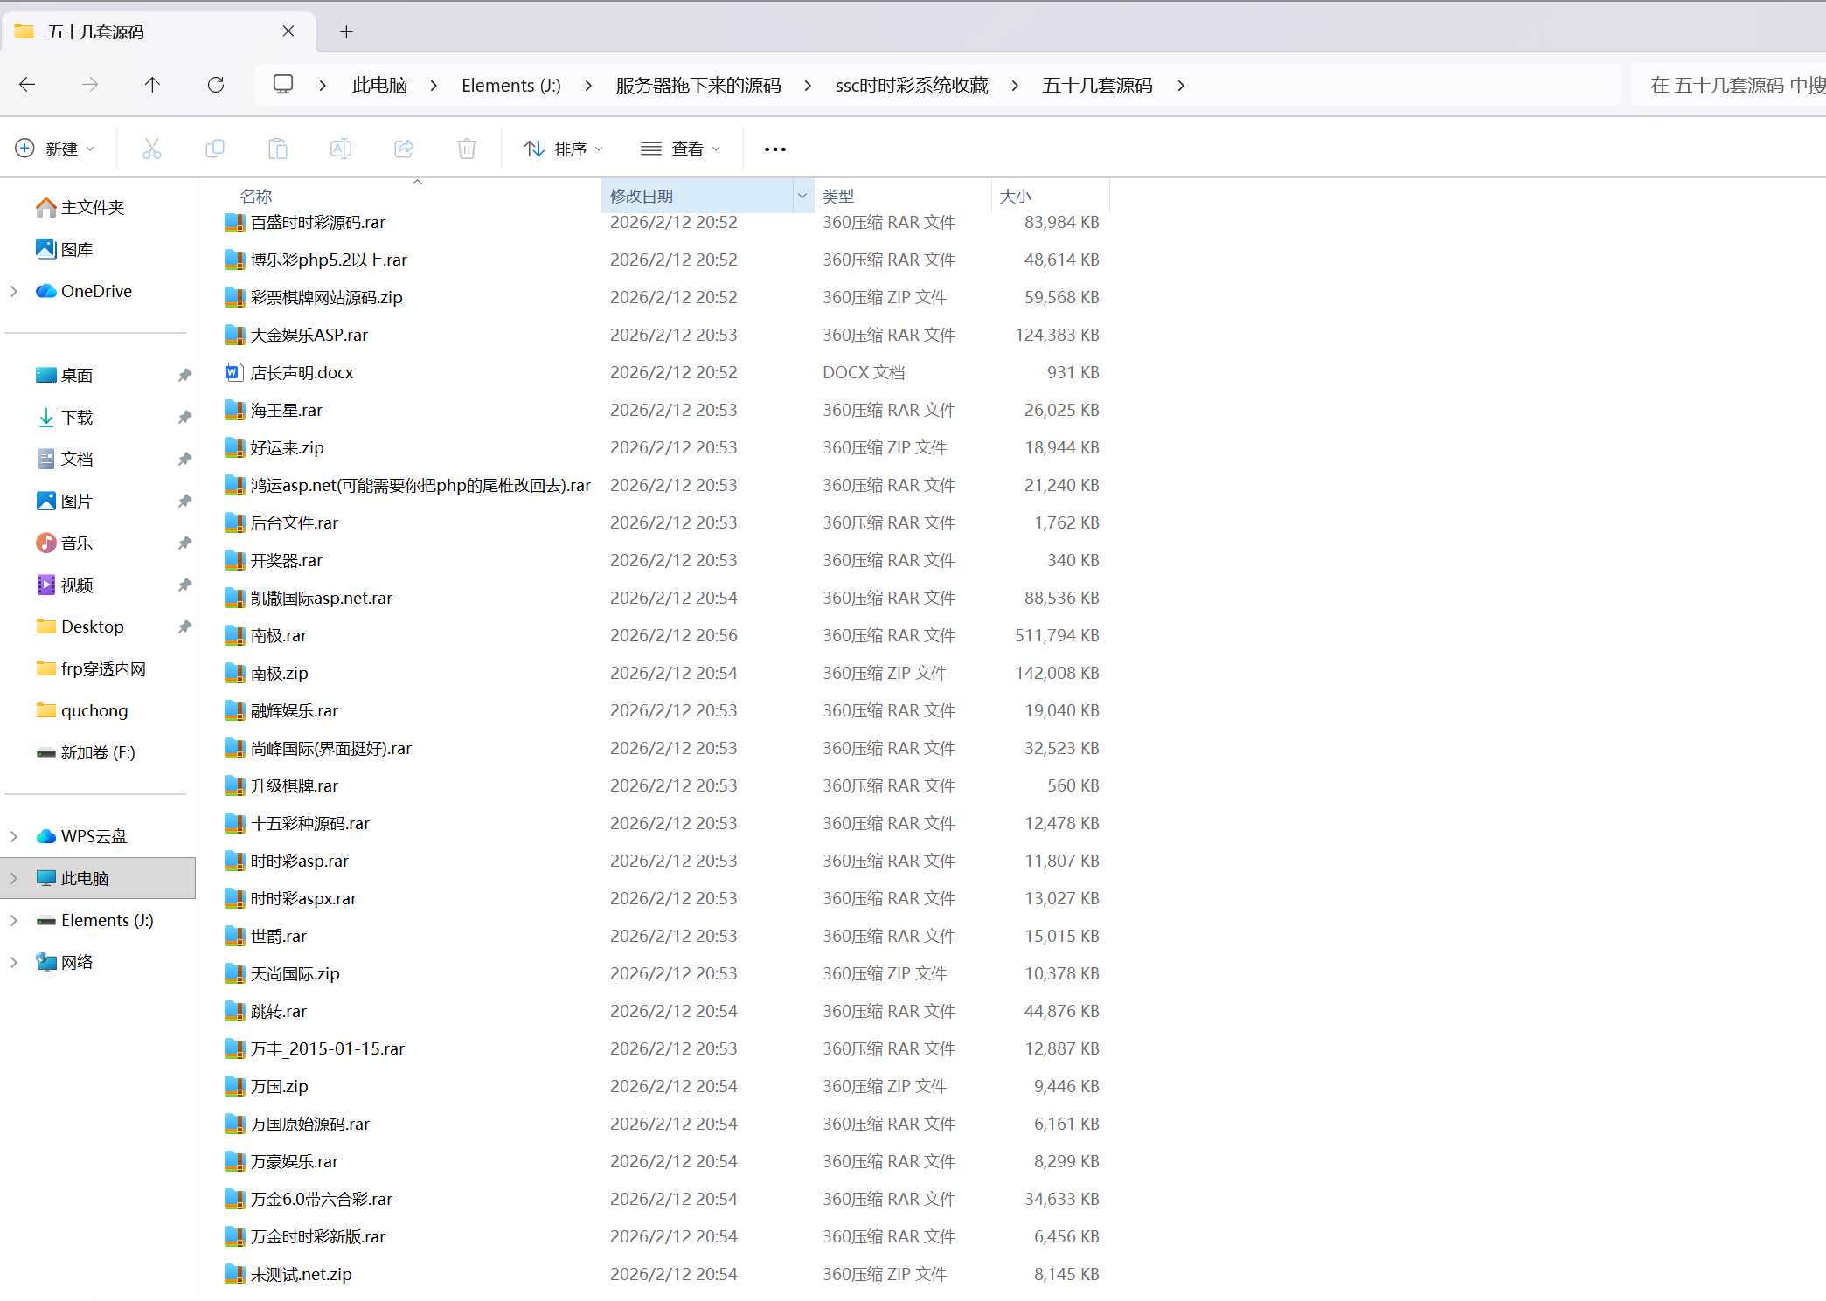The image size is (1826, 1301).
Task: Open 视频 videos in sidebar
Action: [65, 585]
